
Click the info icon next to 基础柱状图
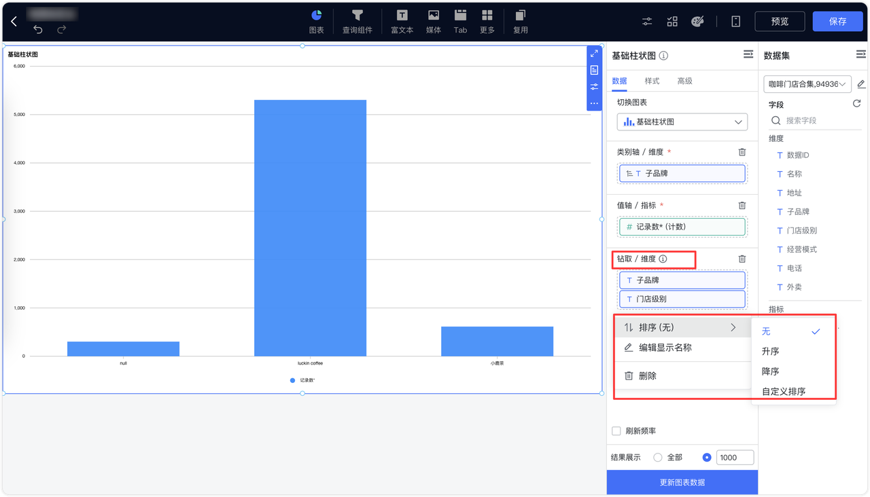[663, 56]
